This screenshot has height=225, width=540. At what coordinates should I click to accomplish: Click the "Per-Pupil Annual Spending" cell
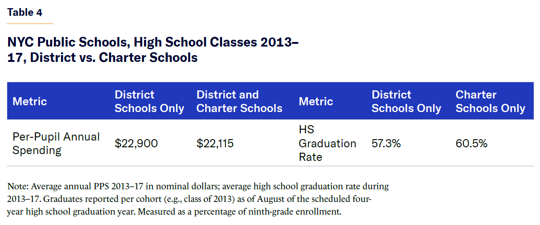[x=56, y=144]
